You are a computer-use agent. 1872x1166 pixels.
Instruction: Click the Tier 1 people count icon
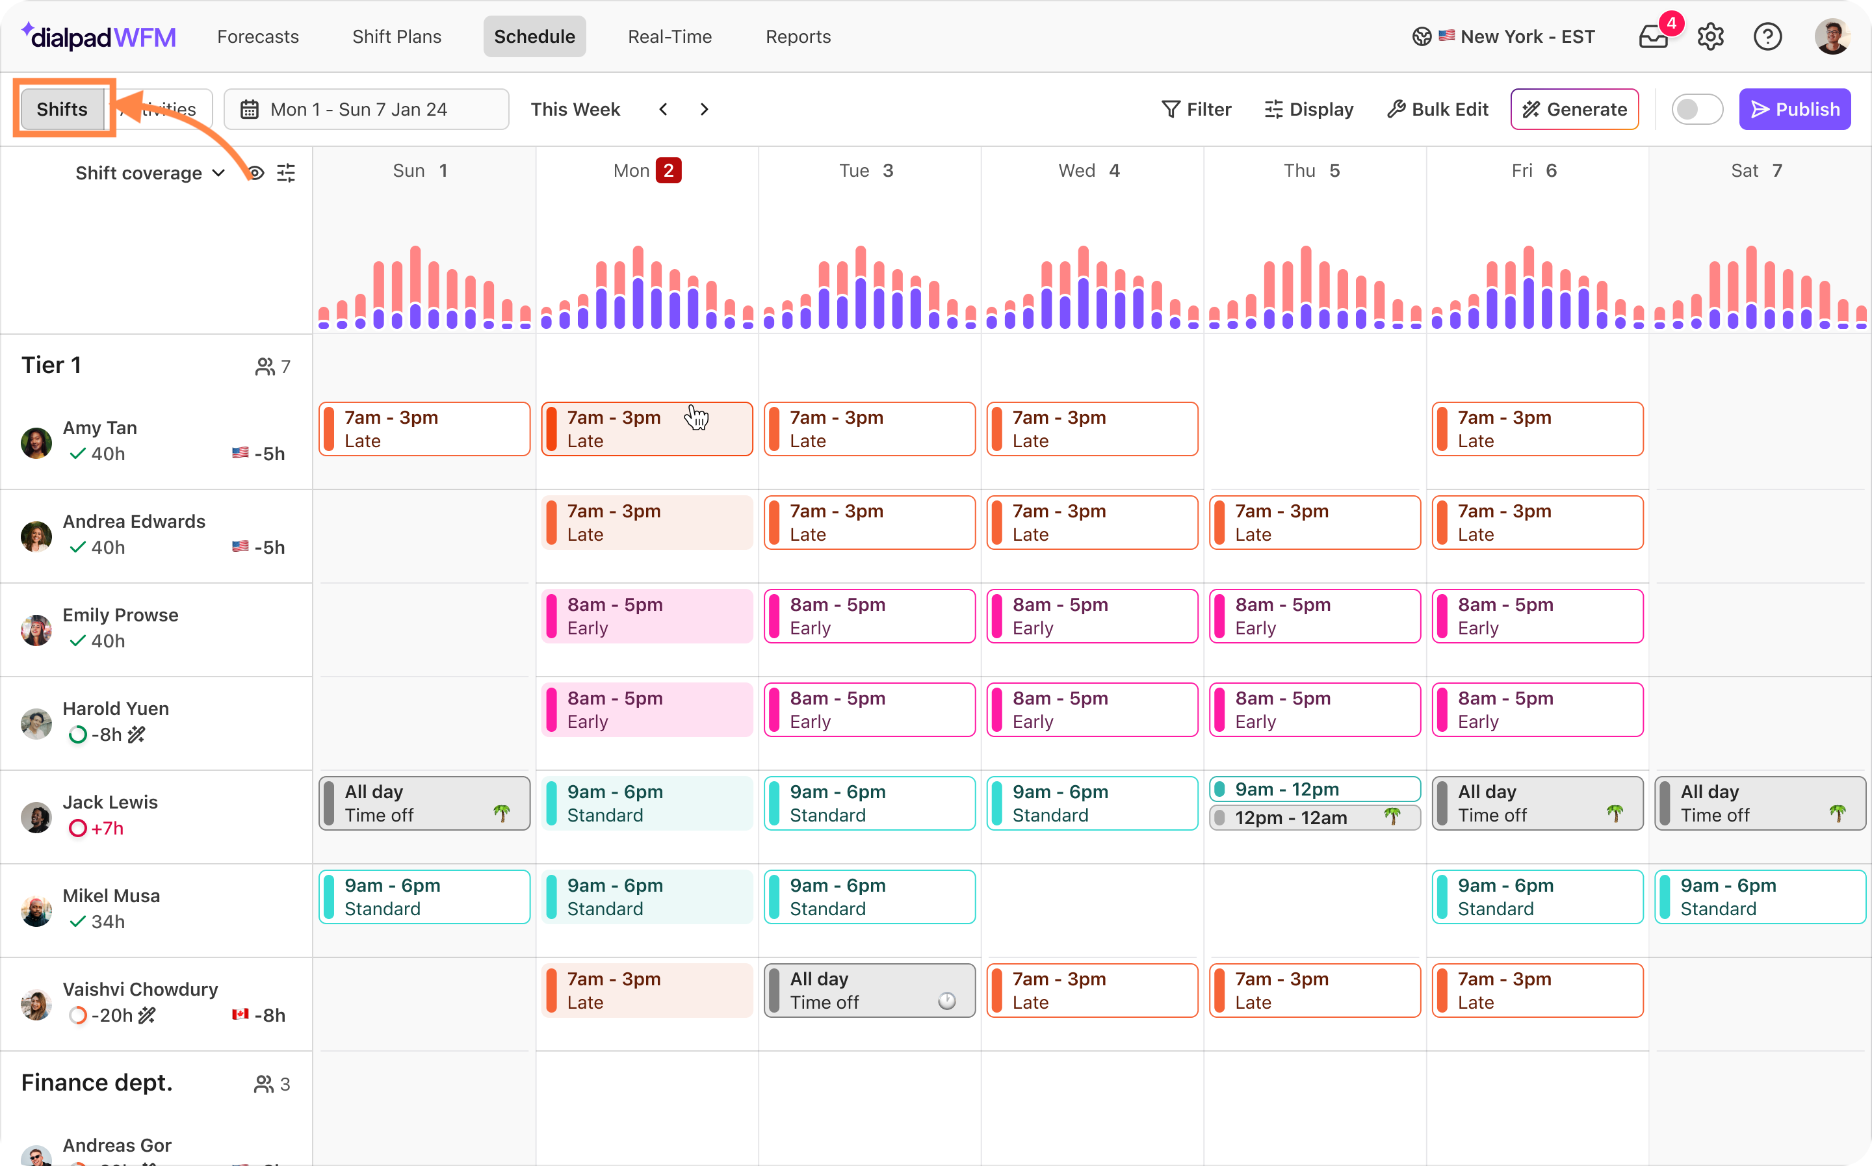(x=265, y=367)
